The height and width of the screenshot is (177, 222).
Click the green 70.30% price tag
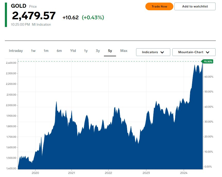tap(207, 61)
